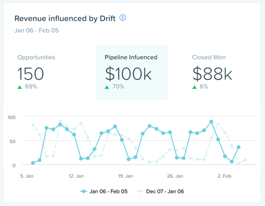Click the 26. Jan axis label
The image size is (265, 206).
[x=175, y=176]
